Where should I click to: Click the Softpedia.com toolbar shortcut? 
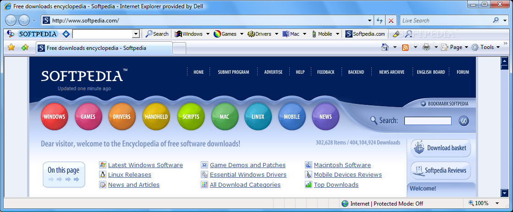[365, 33]
